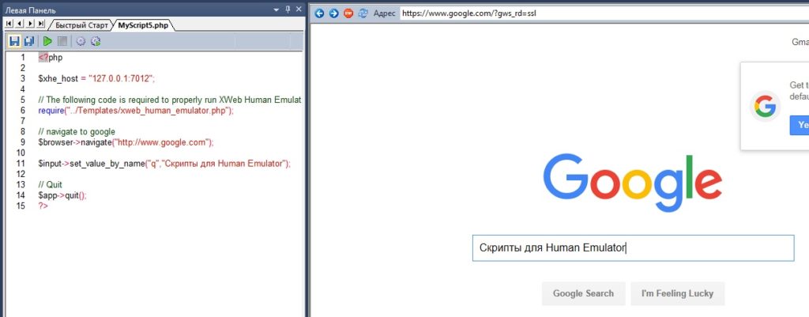Click the Save As (double floppy) icon
Viewport: 809px width, 317px height.
[x=29, y=41]
